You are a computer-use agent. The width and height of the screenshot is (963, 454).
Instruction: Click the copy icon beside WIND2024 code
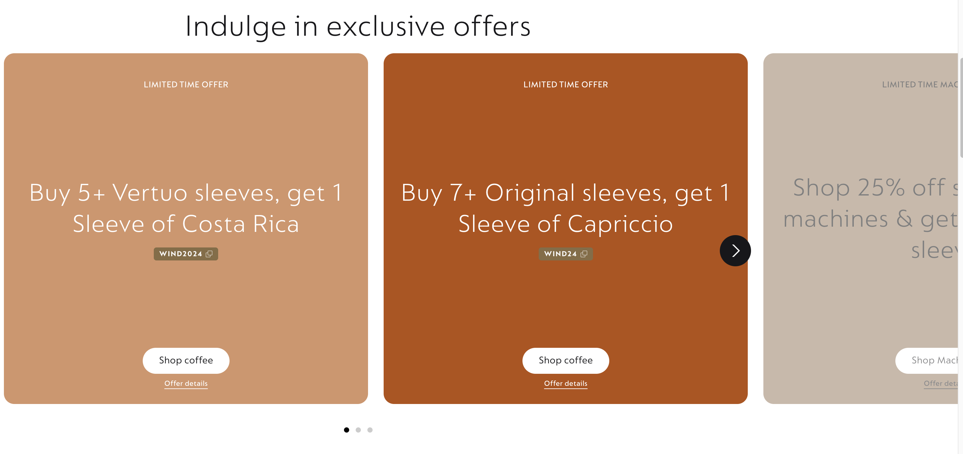pos(209,254)
